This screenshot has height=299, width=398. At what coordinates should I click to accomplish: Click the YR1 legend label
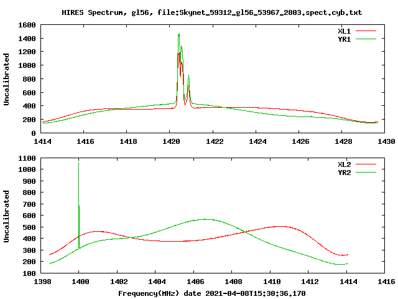(x=344, y=39)
